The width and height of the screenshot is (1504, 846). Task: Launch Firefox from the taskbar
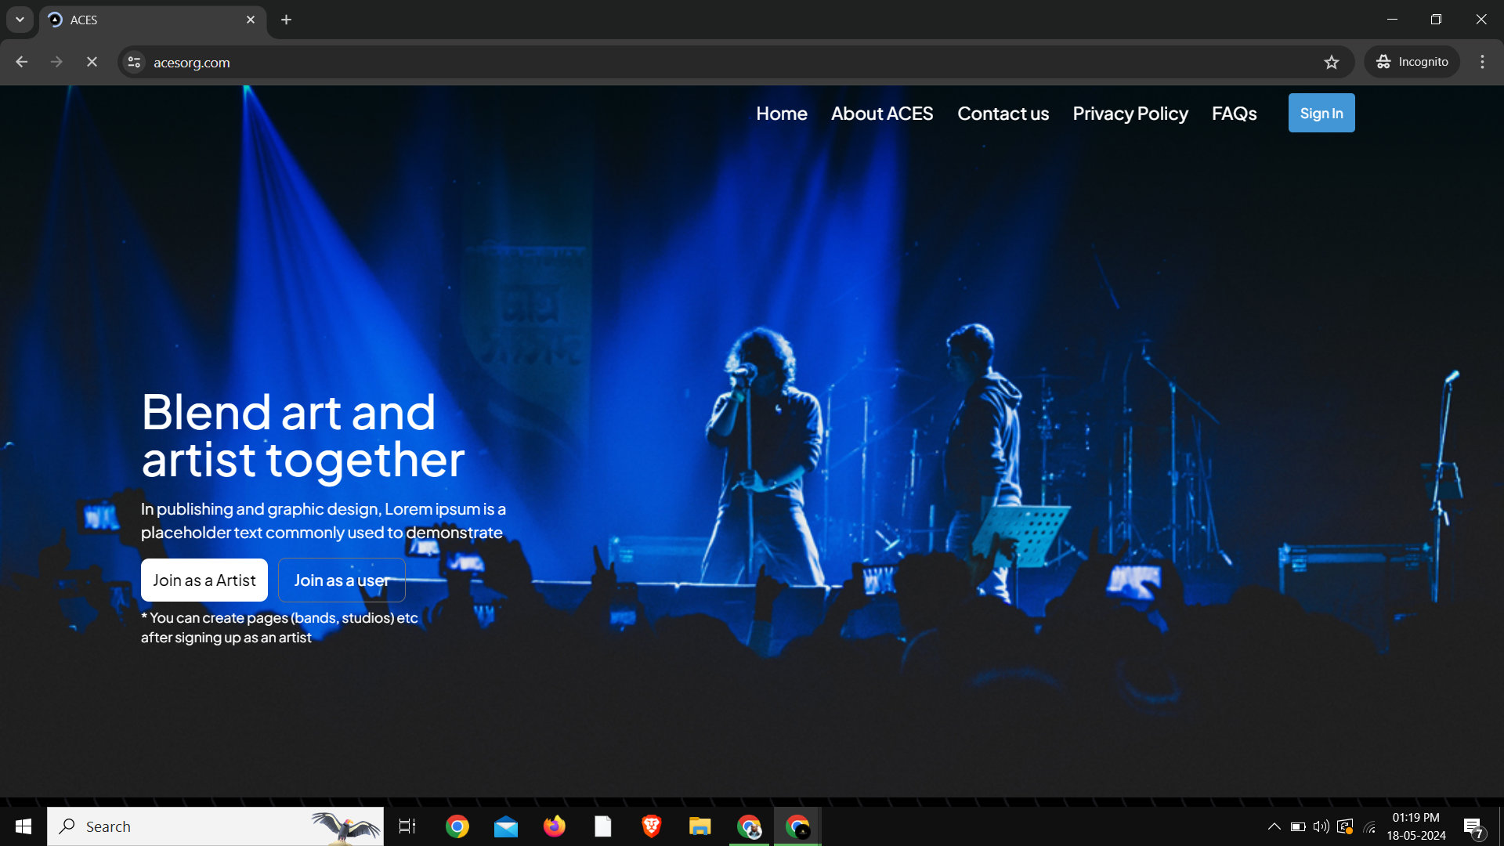click(555, 826)
